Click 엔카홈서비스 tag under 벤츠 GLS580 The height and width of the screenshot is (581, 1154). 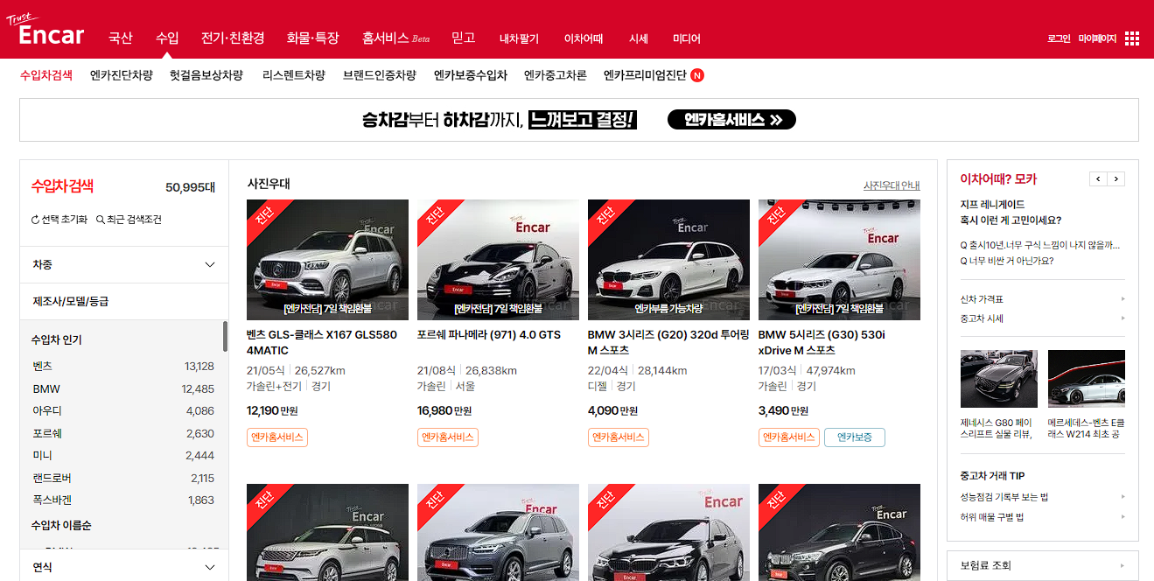(x=277, y=437)
